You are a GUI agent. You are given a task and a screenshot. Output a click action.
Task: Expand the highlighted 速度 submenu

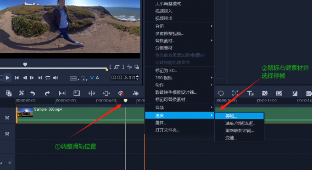point(180,115)
